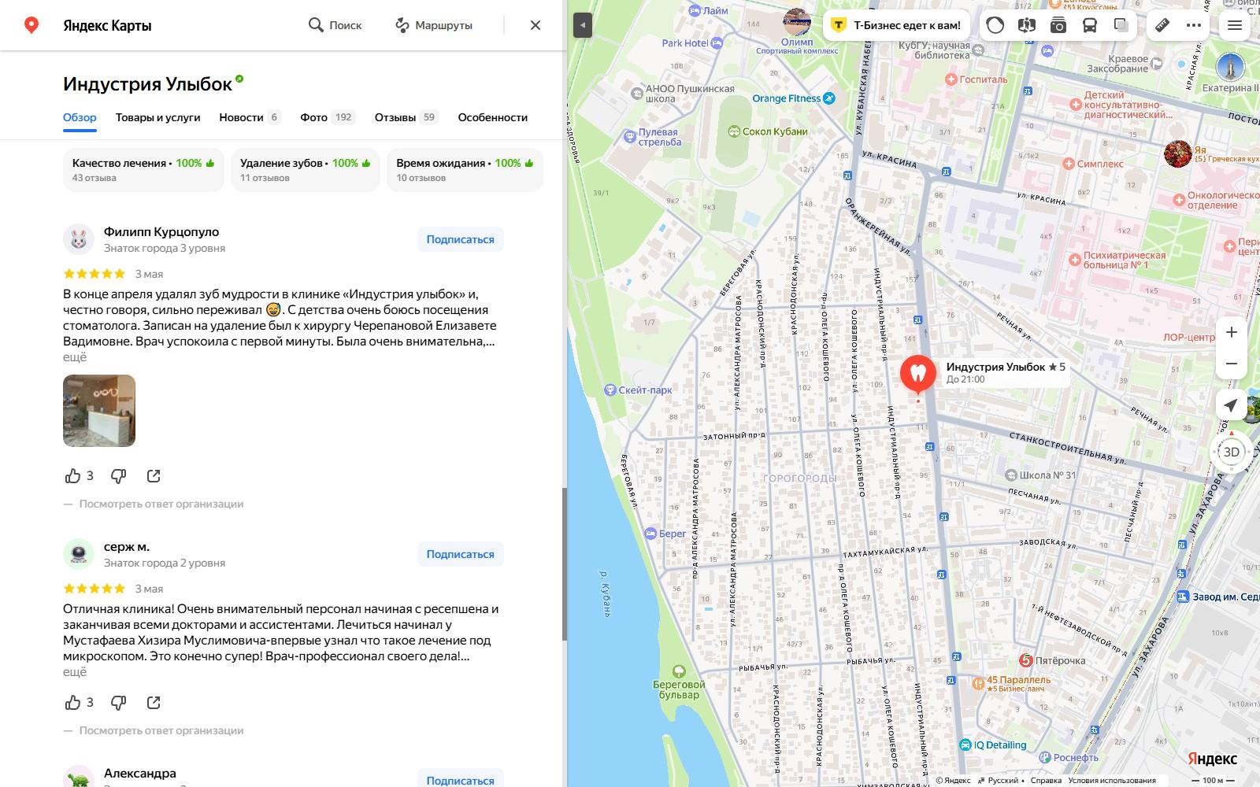Screen dimensions: 1260x787
Task: Collapse the side panel with arrow button
Action: click(582, 25)
